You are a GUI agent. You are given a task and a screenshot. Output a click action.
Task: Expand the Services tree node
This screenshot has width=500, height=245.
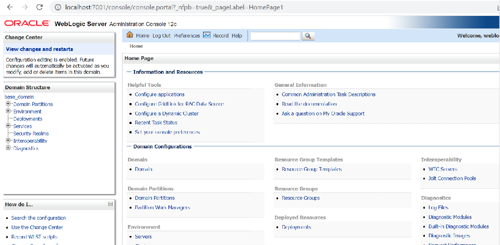pyautogui.click(x=8, y=126)
